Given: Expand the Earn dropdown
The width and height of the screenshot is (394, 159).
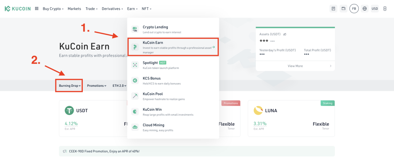Looking at the screenshot, I should click(x=132, y=9).
